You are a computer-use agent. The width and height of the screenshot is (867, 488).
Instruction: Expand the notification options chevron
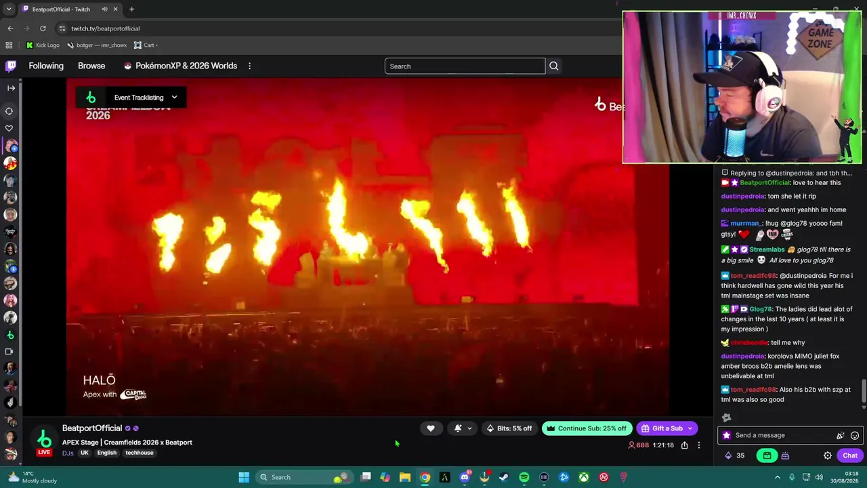[x=469, y=428]
